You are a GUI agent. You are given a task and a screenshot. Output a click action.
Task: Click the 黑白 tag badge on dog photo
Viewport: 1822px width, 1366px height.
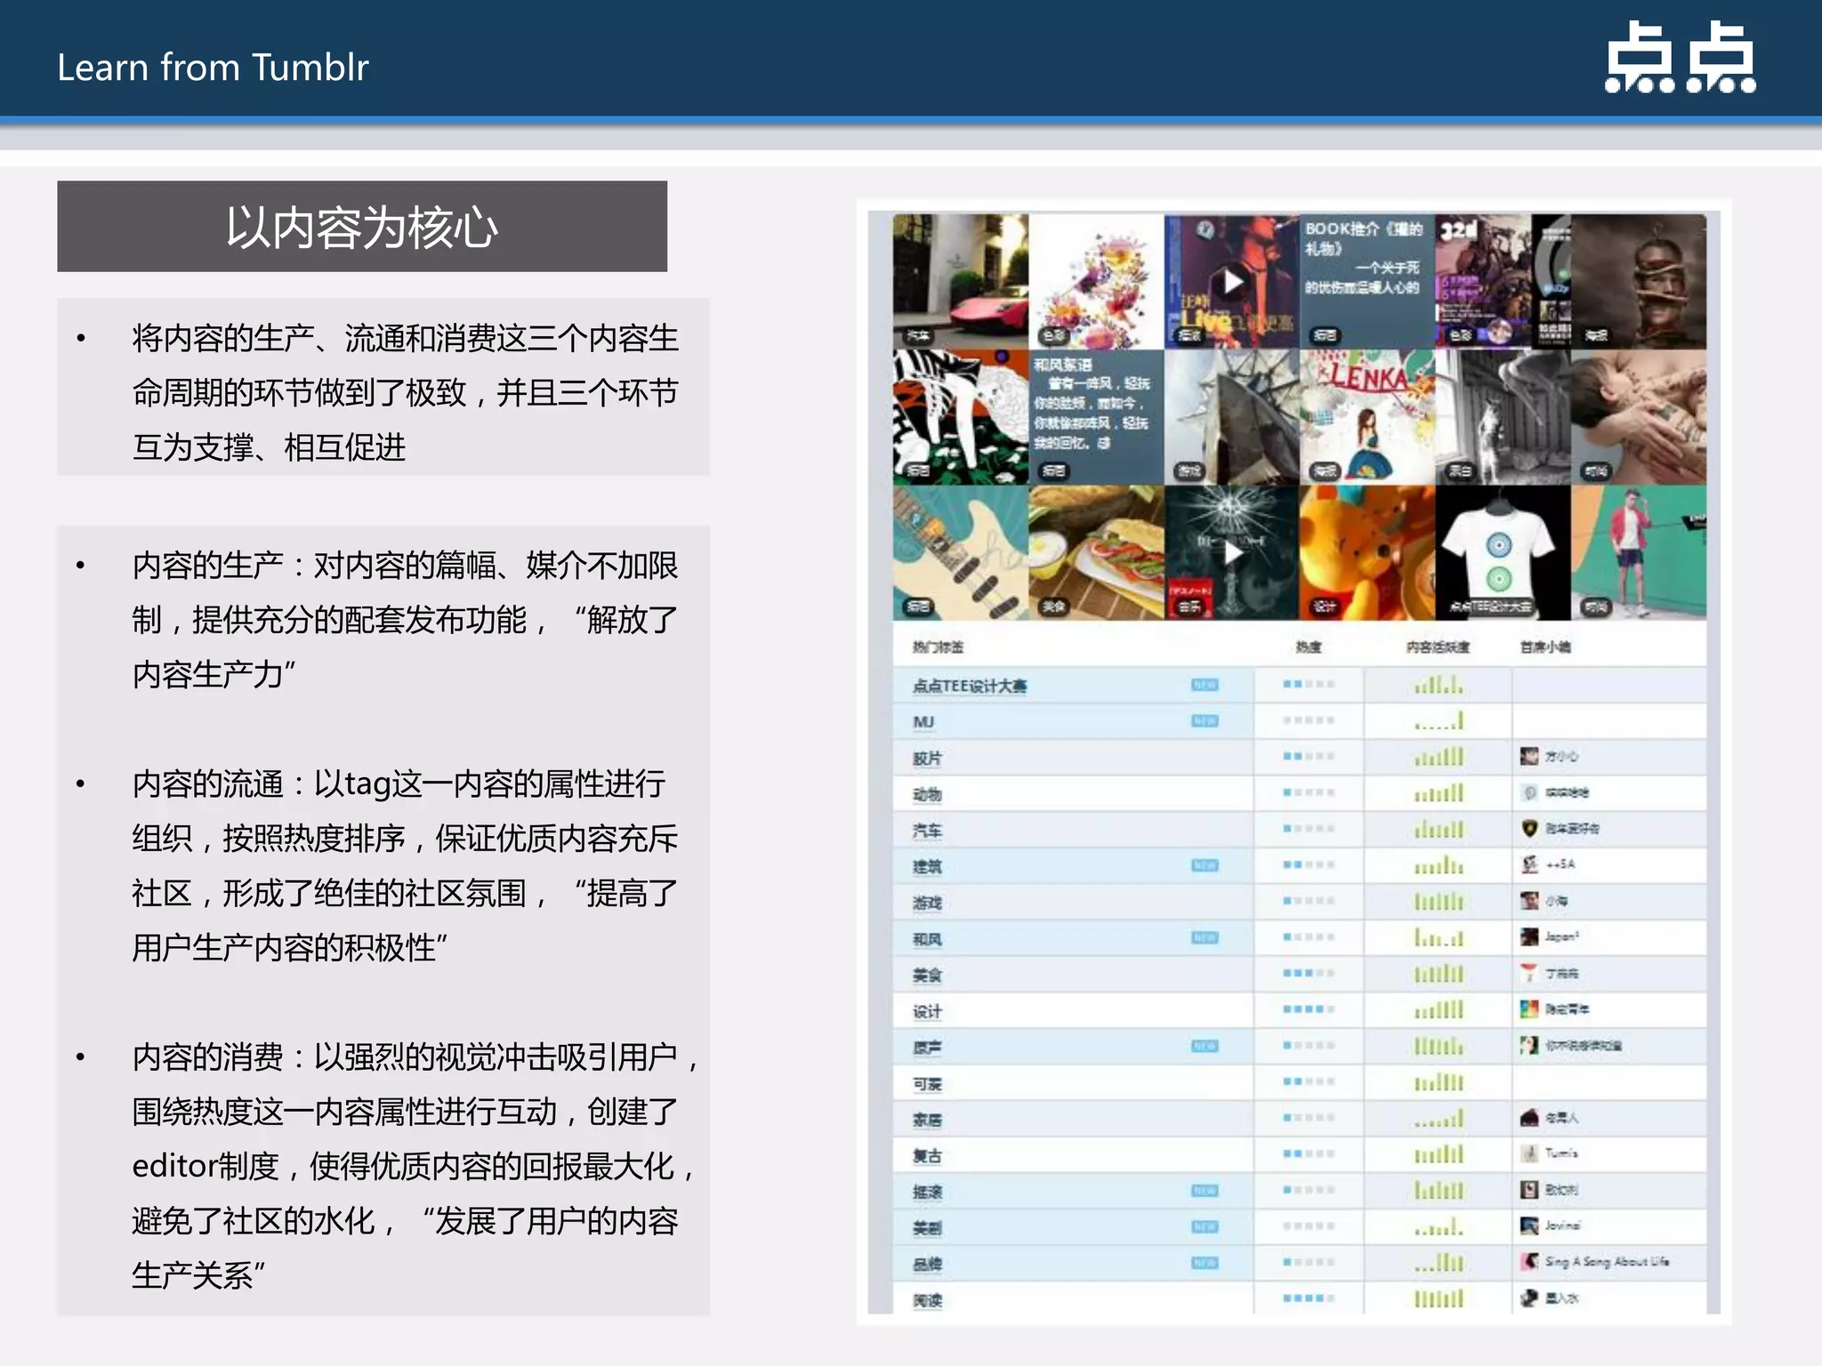click(x=1461, y=470)
